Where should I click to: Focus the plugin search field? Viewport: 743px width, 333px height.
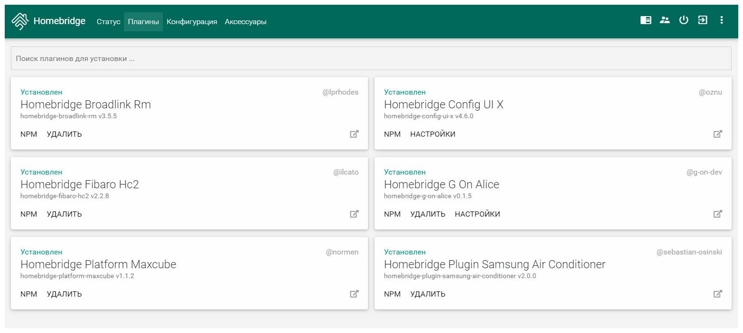(x=371, y=59)
